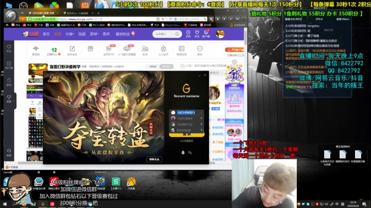Click the WeChat login icon in WeGame
This screenshot has width=371, height=208.
pos(190,152)
